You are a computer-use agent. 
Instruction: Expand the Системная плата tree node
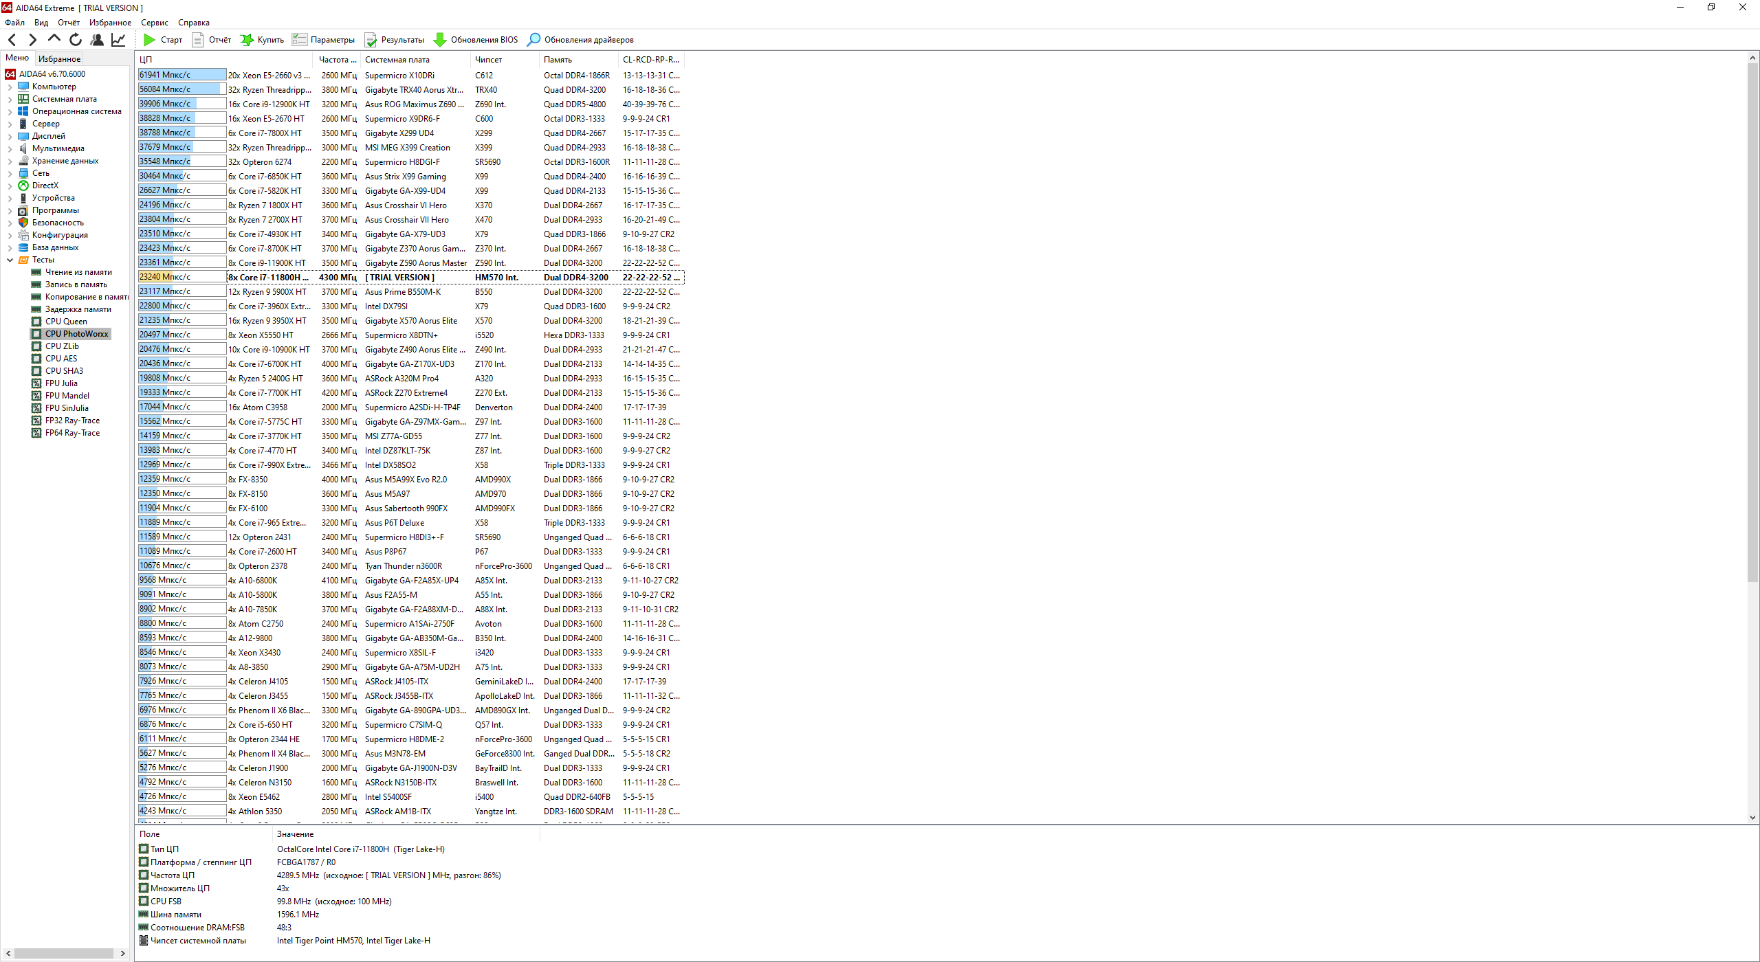tap(10, 100)
